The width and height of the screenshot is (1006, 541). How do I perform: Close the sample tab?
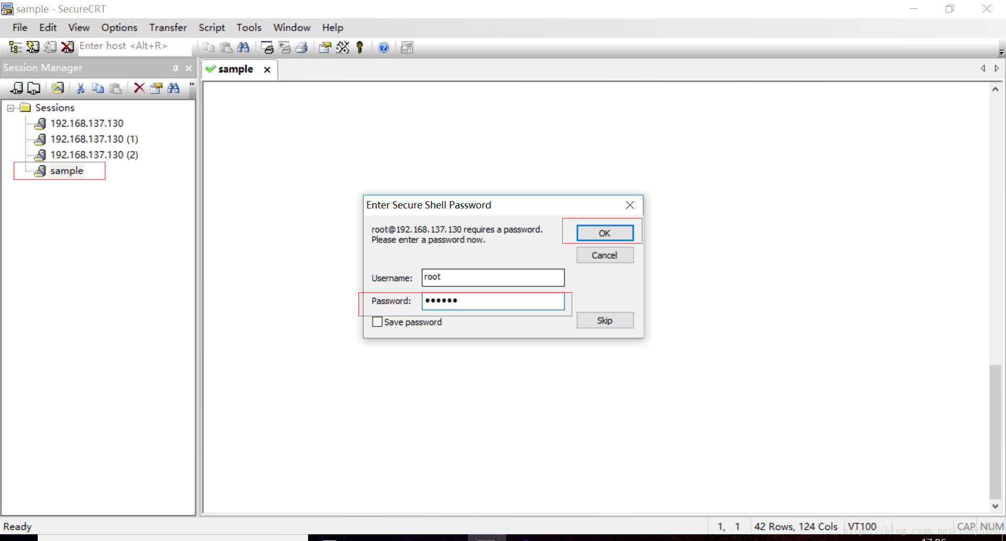[267, 70]
